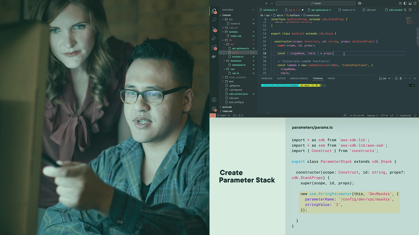Open the Run and Debug view

pos(214,38)
